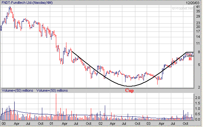The height and width of the screenshot is (127, 203).
Task: Click the 5 price axis label
Action: [x=199, y=65]
